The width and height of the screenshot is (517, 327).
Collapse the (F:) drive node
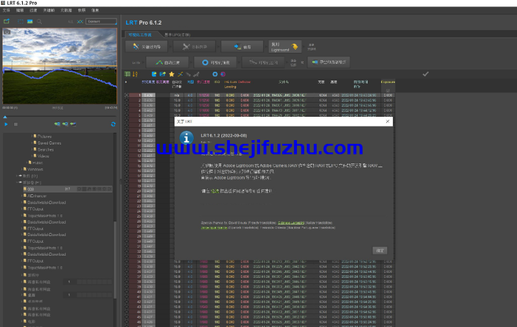click(x=17, y=183)
